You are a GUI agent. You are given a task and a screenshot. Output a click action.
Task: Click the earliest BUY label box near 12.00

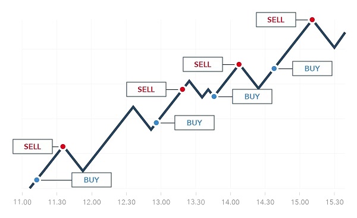(x=92, y=180)
